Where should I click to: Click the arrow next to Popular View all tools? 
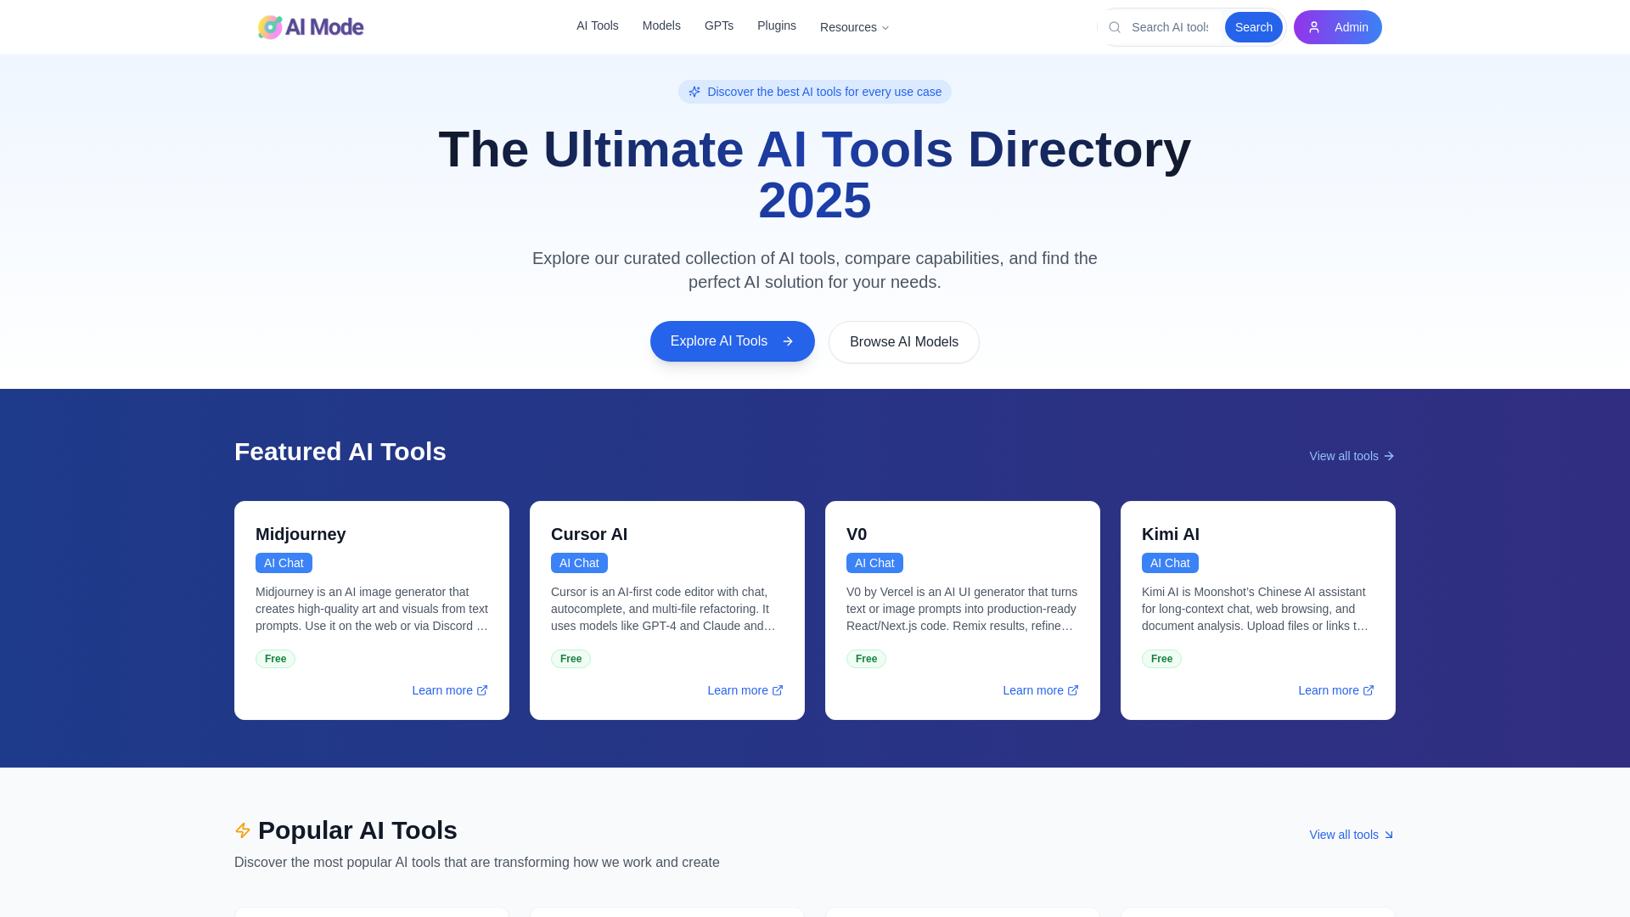point(1389,835)
